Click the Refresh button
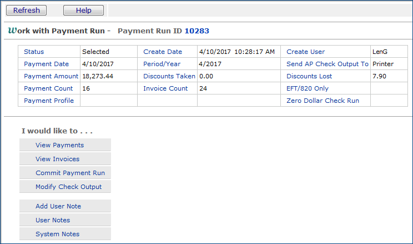Image resolution: width=413 pixels, height=244 pixels. (27, 11)
